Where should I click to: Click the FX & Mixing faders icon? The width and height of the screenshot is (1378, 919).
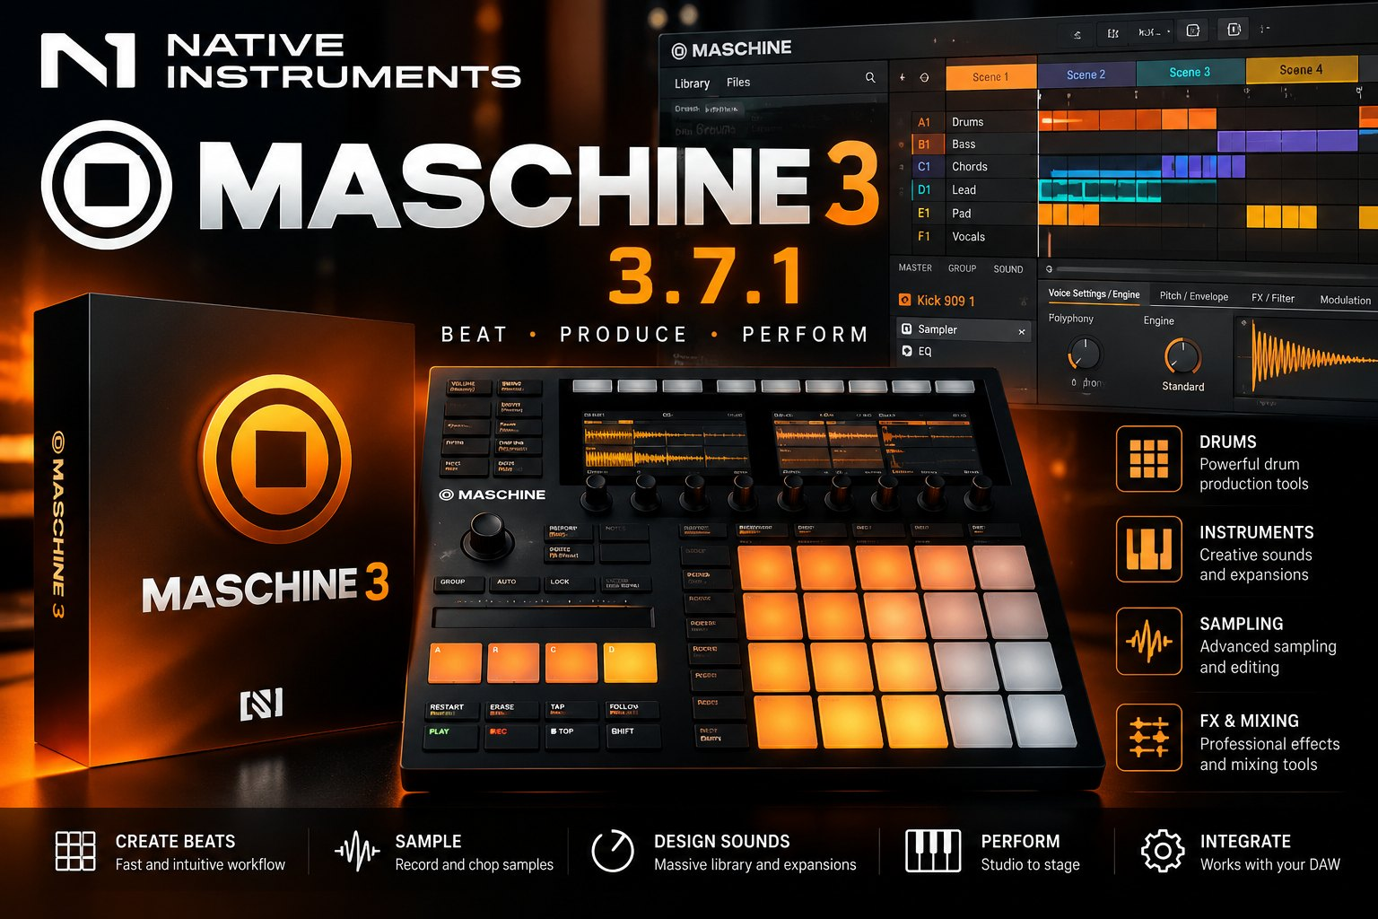tap(1148, 738)
